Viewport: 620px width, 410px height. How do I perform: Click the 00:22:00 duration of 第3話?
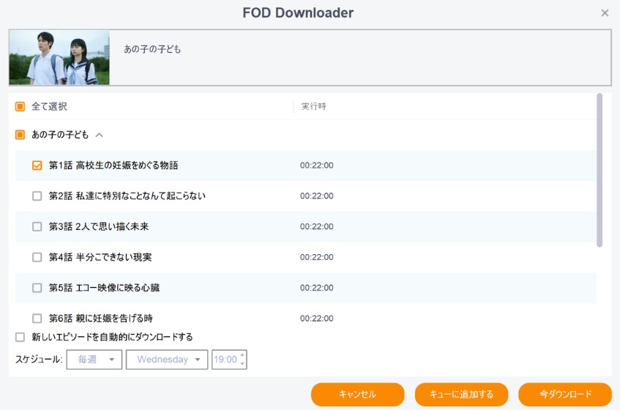coord(317,226)
